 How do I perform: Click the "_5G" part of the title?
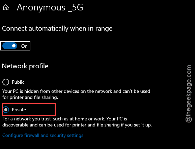click(75, 8)
